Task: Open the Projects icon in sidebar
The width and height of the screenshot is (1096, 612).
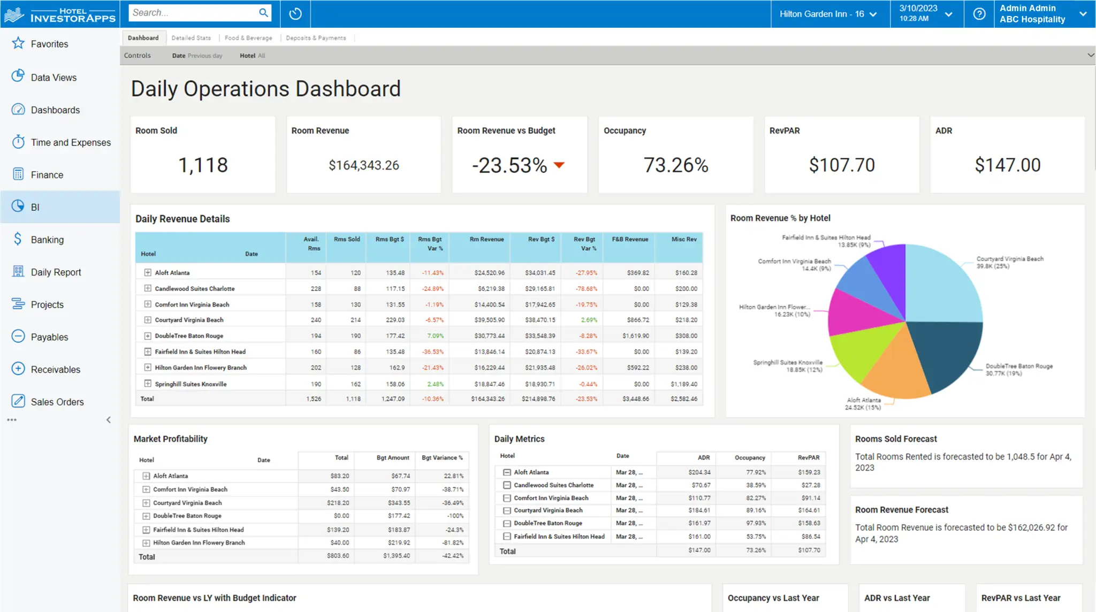Action: point(18,304)
